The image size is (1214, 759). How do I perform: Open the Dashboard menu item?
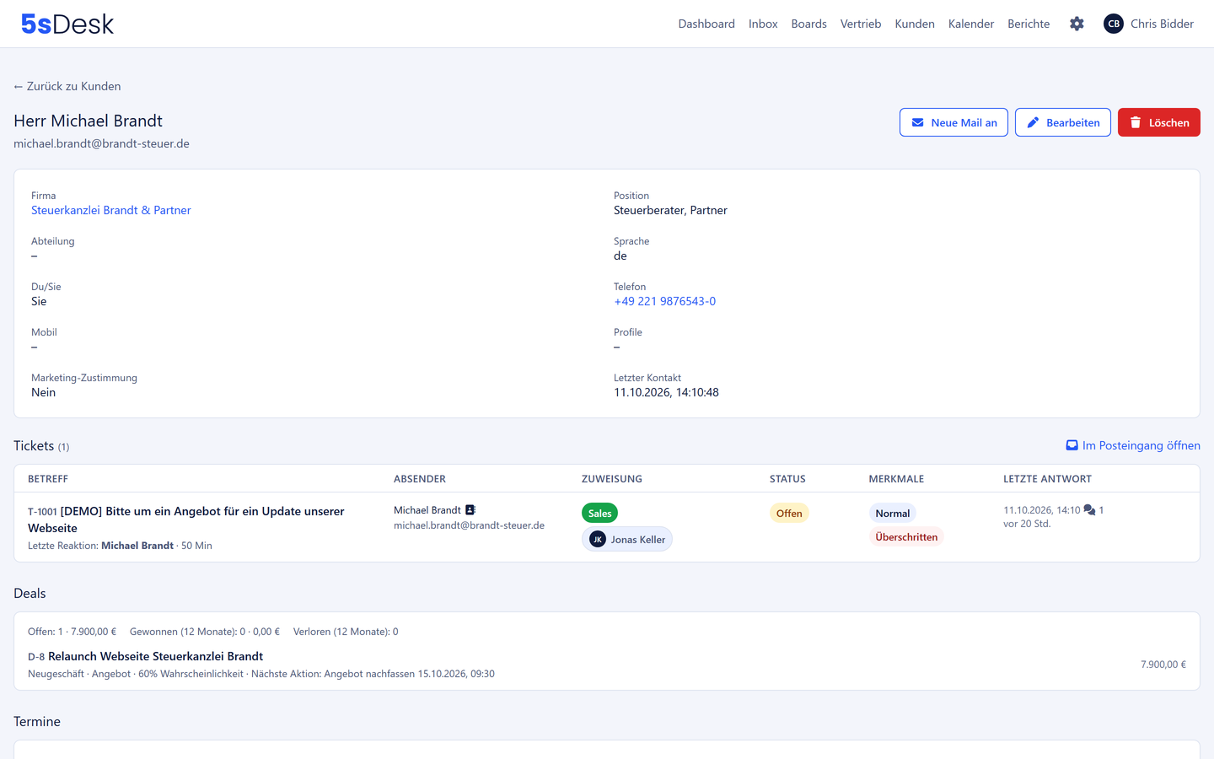pyautogui.click(x=706, y=24)
